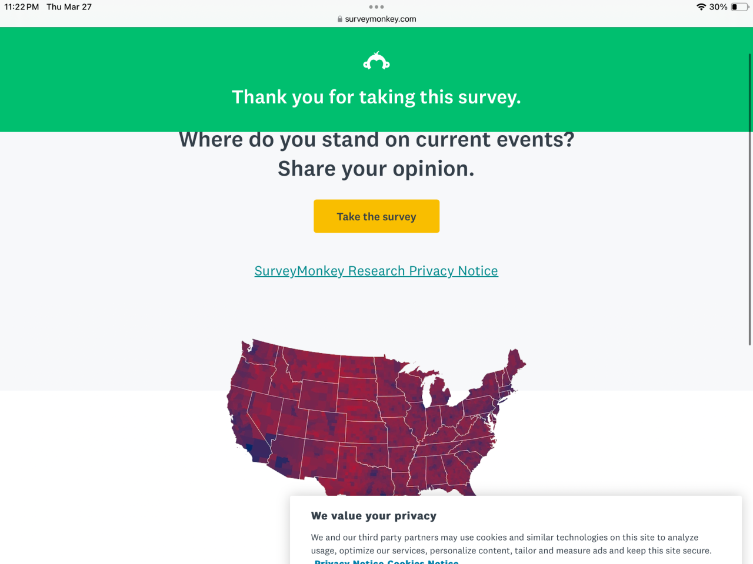Viewport: 753px width, 564px height.
Task: Click the We value your privacy heading
Action: tap(374, 516)
